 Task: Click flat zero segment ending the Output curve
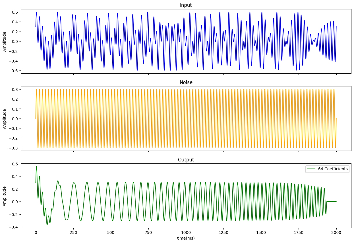point(332,202)
